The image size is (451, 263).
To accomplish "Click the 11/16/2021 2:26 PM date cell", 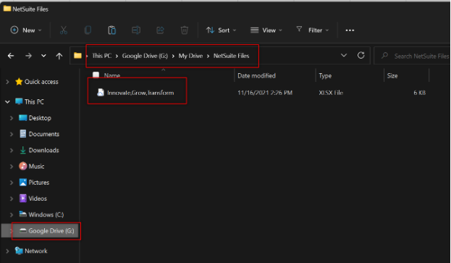I will tap(265, 93).
